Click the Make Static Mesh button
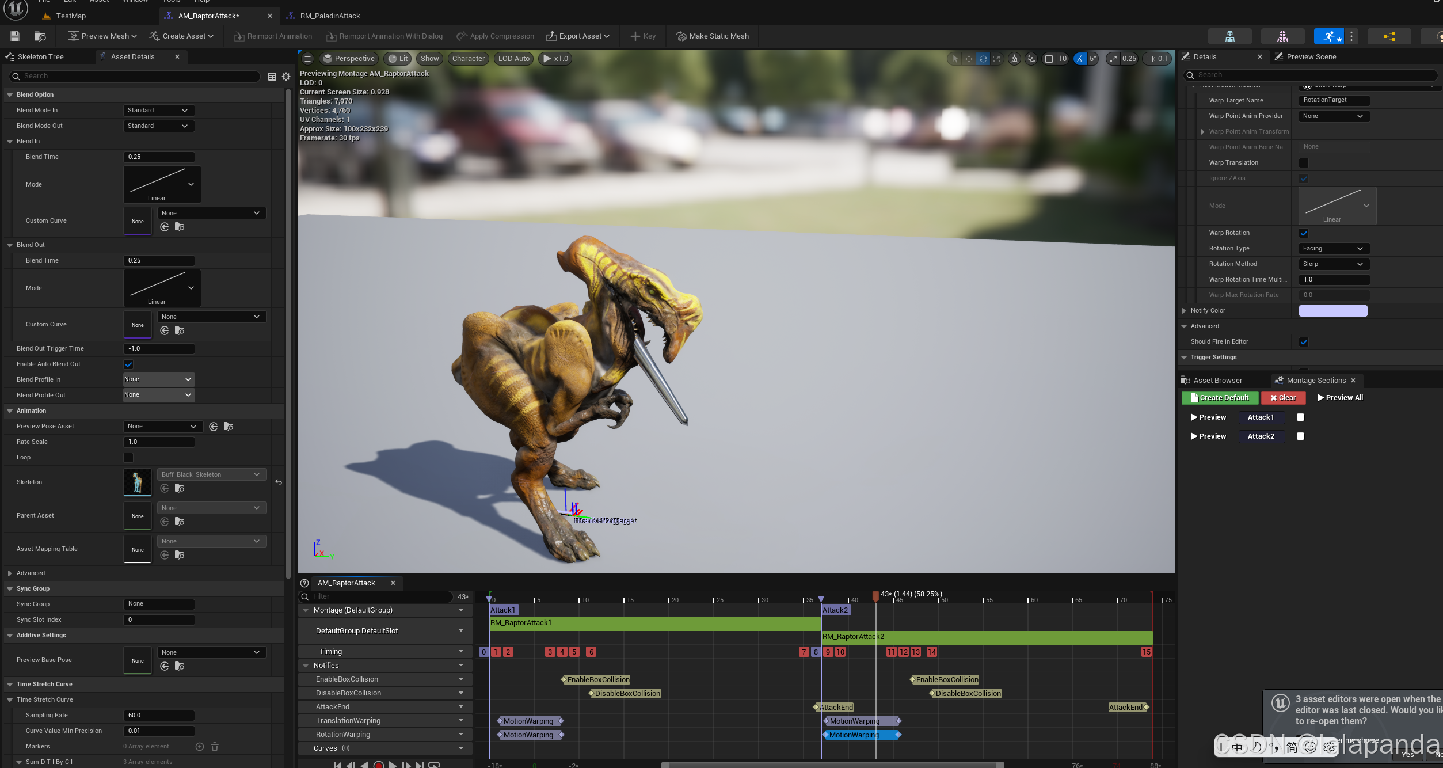 712,36
